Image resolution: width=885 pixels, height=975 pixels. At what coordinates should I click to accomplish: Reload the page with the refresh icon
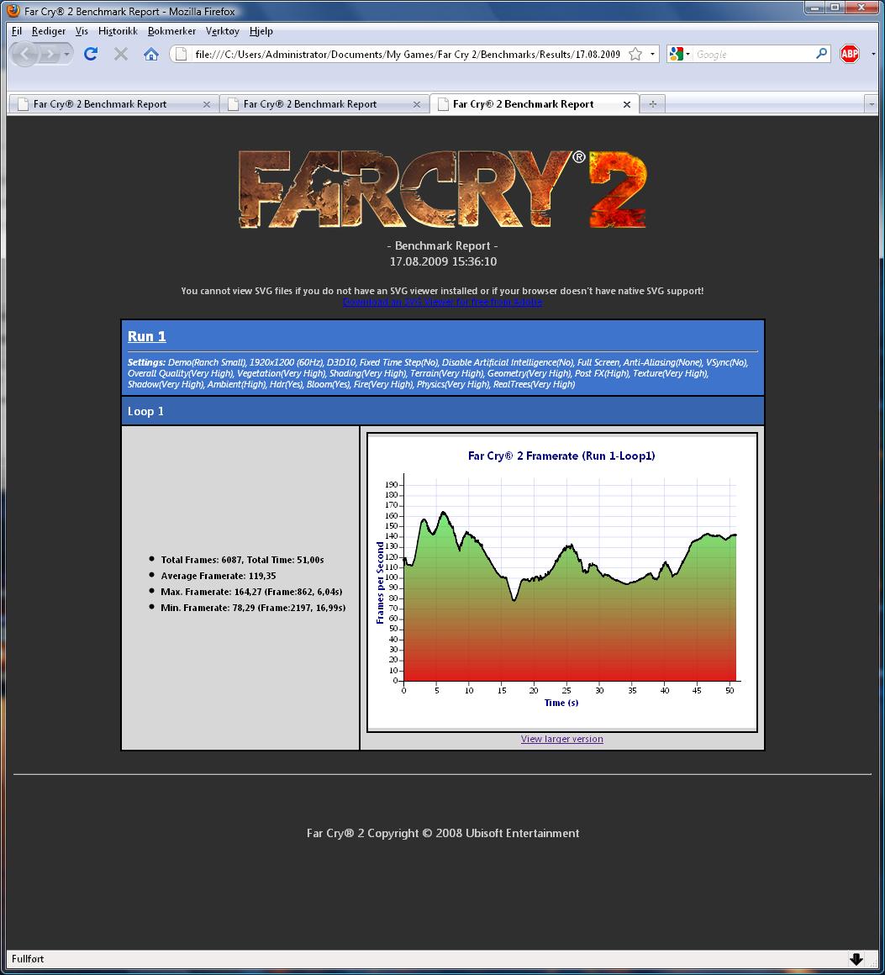(91, 54)
